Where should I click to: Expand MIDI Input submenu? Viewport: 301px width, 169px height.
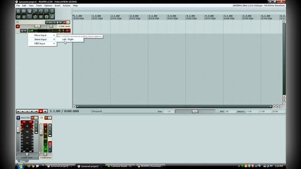[42, 44]
